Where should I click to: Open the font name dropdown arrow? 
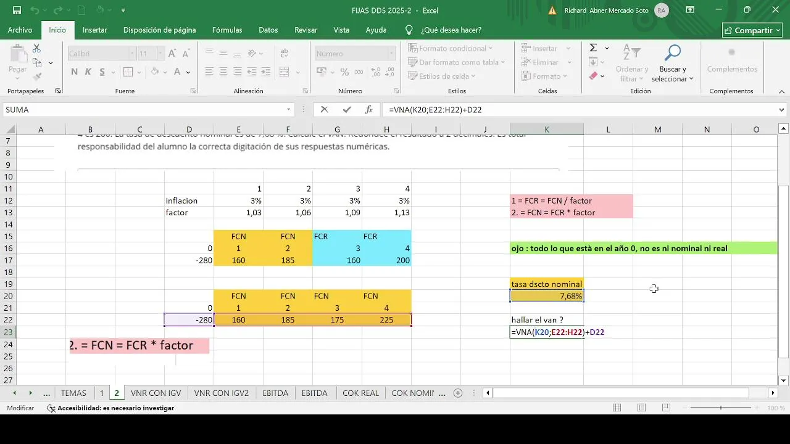click(x=131, y=54)
